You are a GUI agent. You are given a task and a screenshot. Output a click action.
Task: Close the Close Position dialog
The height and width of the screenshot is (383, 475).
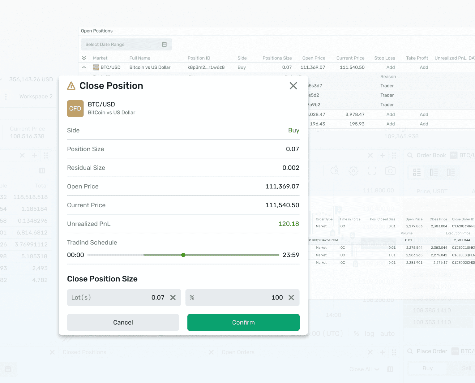tap(293, 86)
